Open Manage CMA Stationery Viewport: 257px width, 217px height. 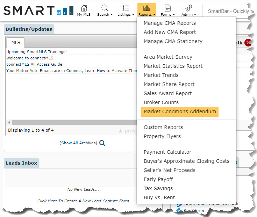173,41
